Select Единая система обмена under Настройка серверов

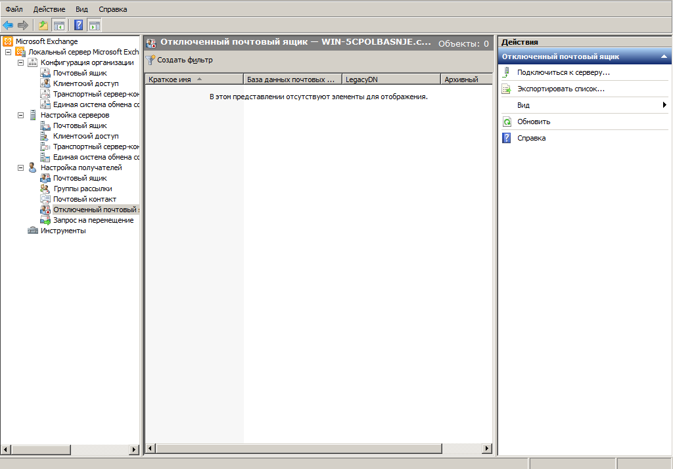96,157
